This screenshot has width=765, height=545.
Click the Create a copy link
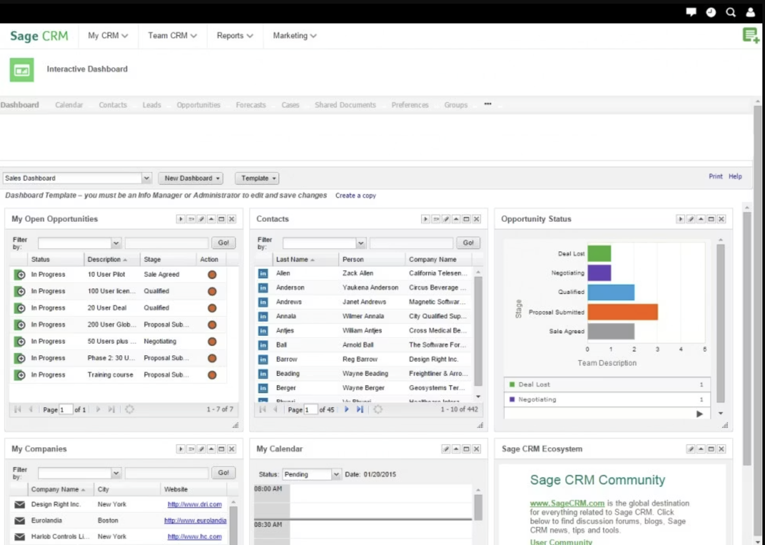[x=356, y=196]
